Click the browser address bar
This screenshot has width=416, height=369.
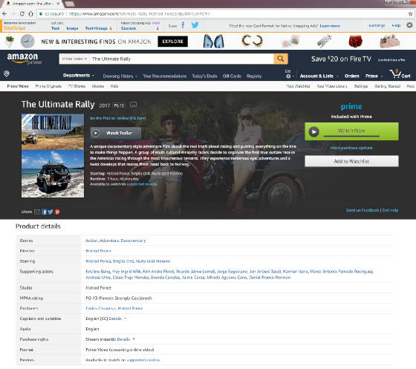(223, 14)
